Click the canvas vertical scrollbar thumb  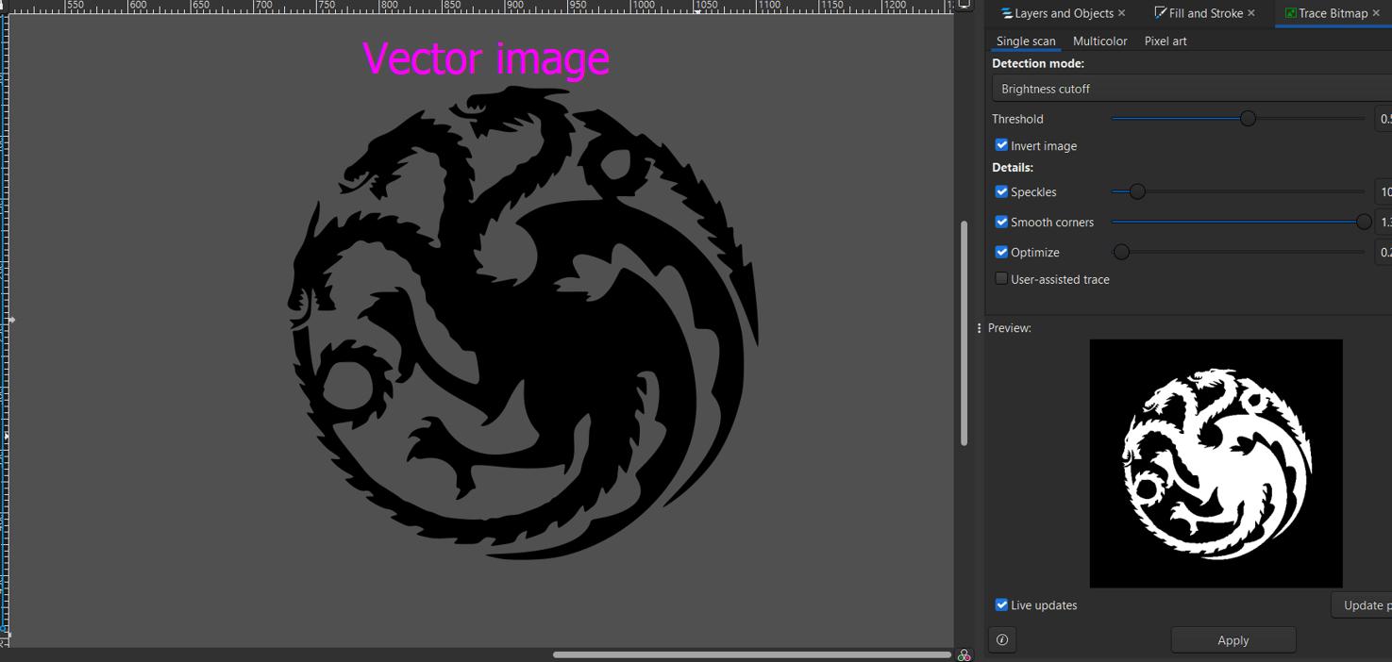[964, 333]
